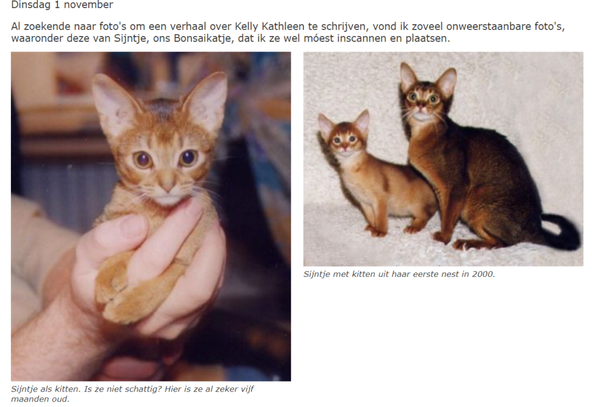Image resolution: width=592 pixels, height=407 pixels.
Task: Click the hairy forearm in the left photo
Action: [57, 340]
